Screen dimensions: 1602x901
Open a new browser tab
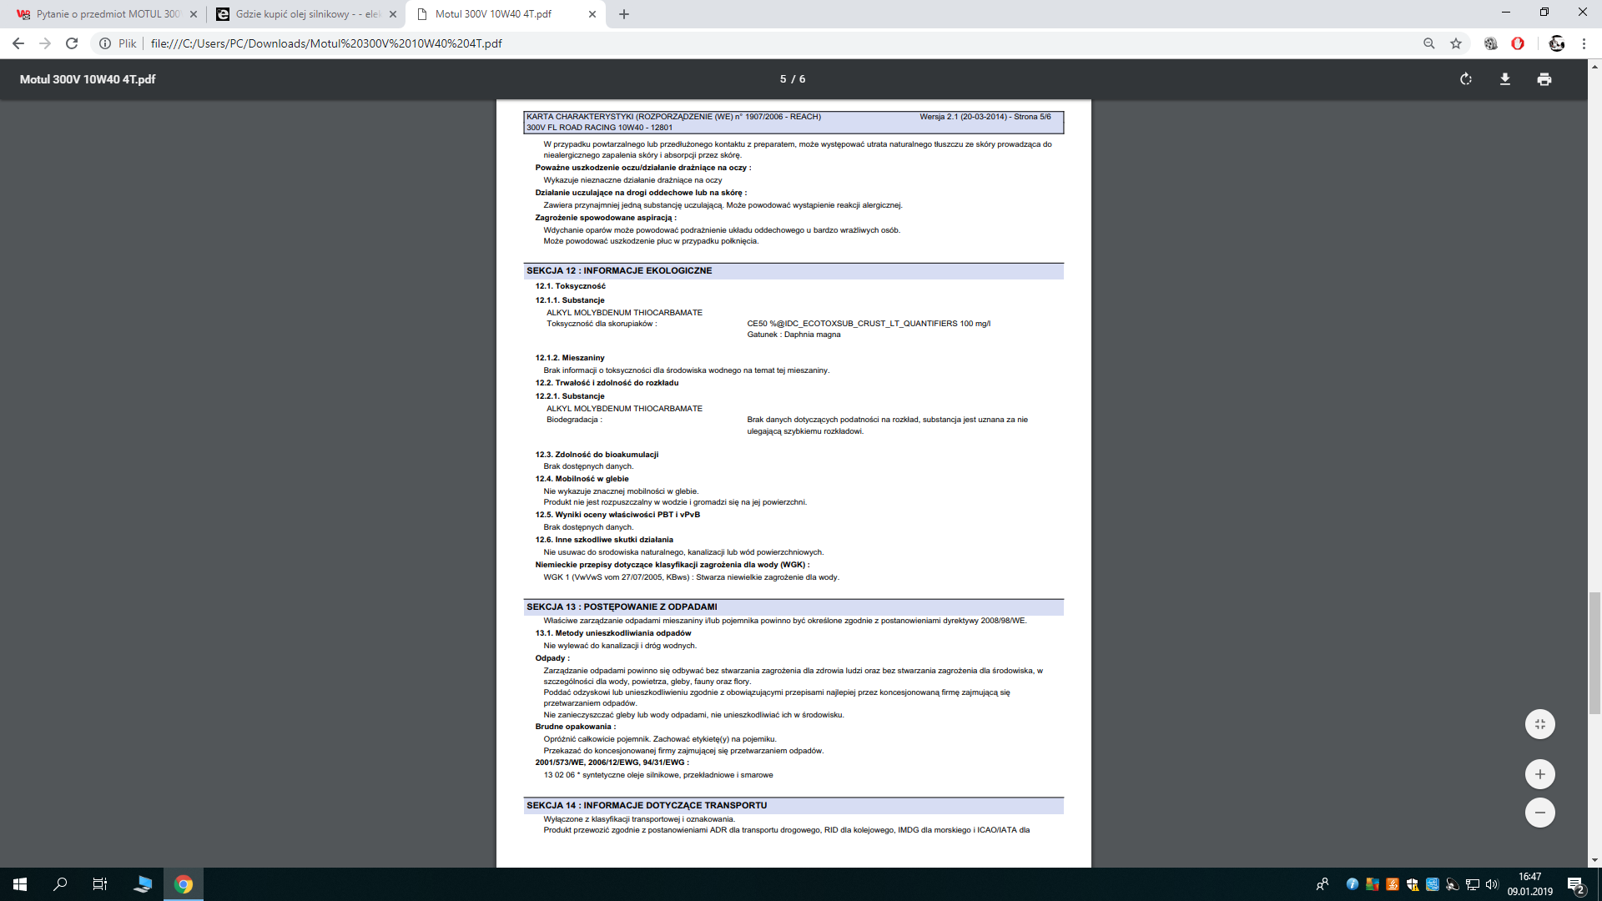(624, 14)
